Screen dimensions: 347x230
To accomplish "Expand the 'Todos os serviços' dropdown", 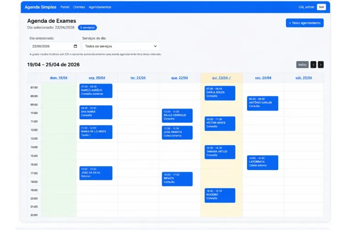I will 121,46.
